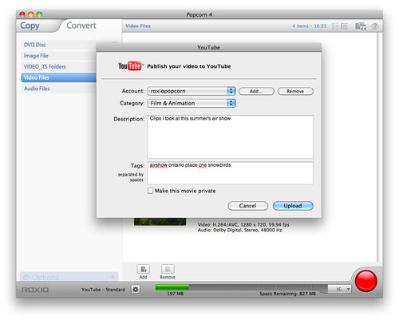Open the help question mark icon
Image resolution: width=399 pixels, height=320 pixels.
[x=375, y=26]
